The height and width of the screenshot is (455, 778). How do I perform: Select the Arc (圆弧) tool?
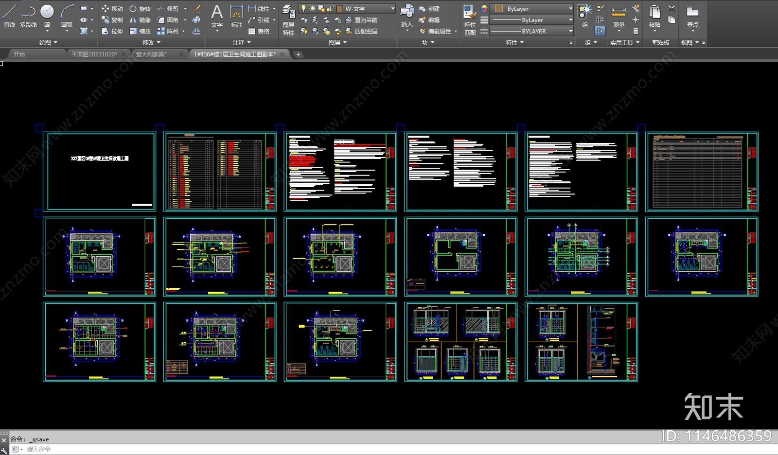point(67,16)
